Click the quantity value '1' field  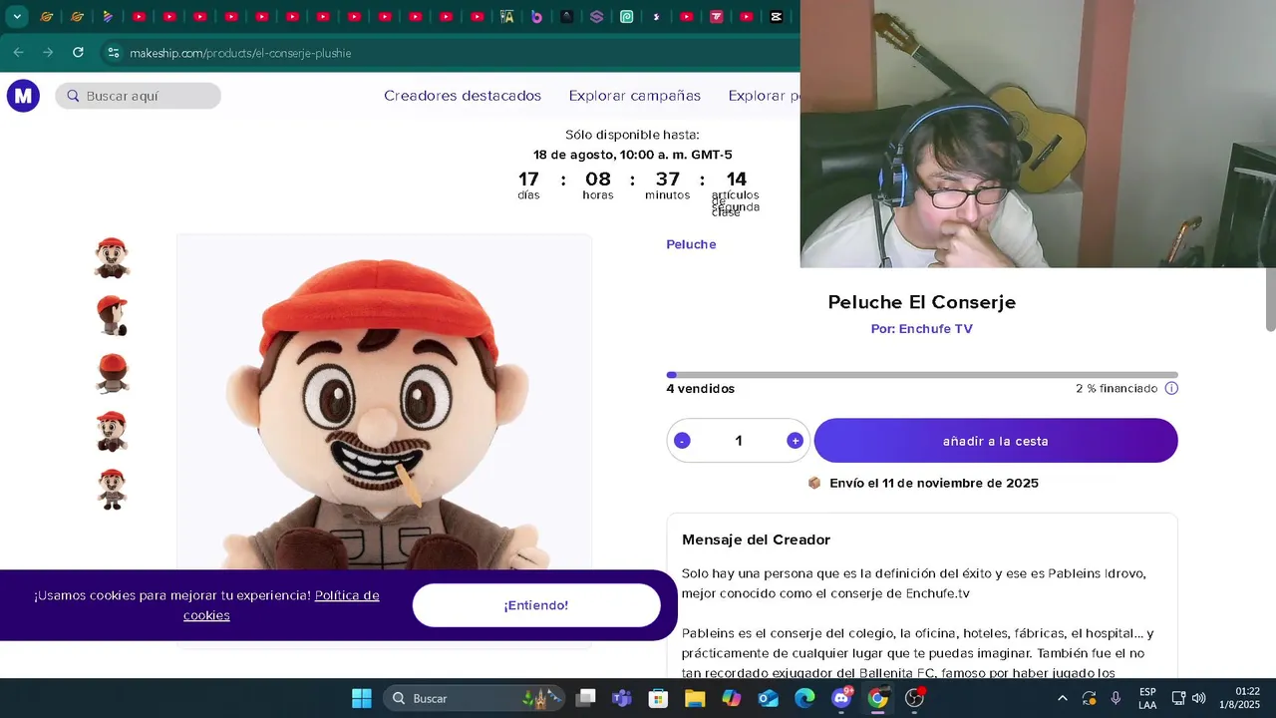click(739, 441)
